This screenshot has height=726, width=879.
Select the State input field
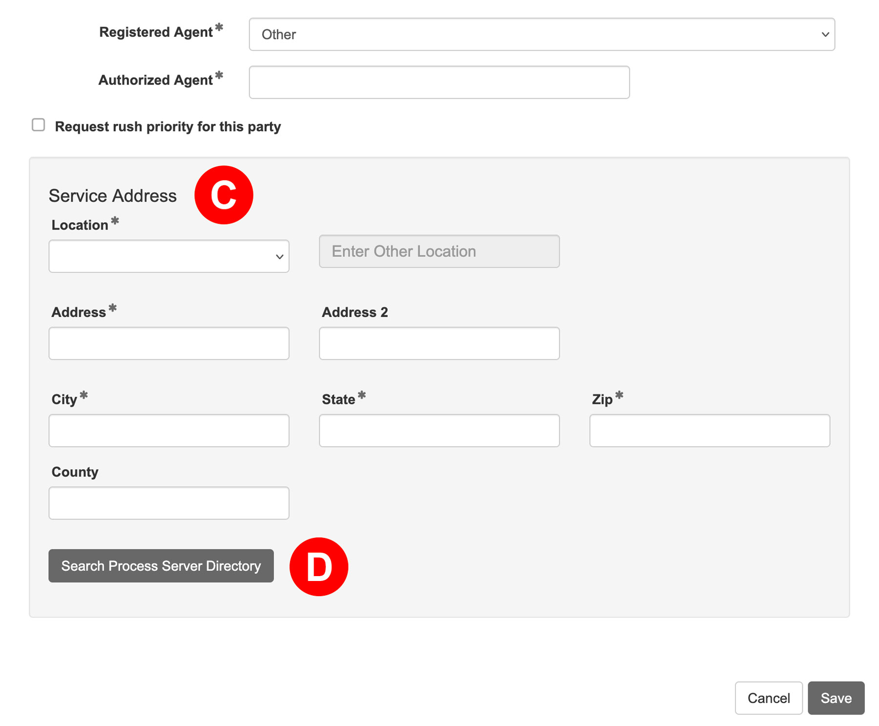click(x=439, y=431)
